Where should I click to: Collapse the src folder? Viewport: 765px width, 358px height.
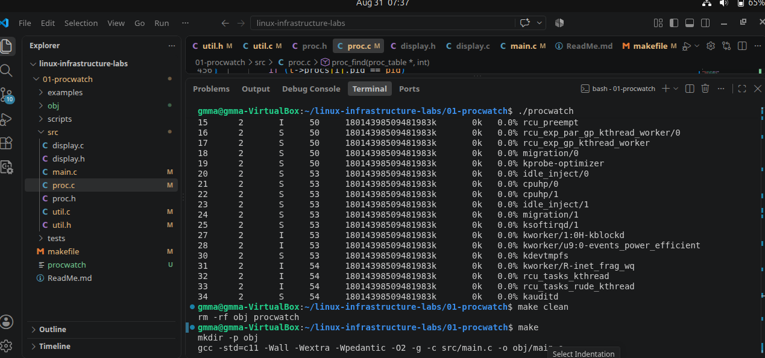[x=41, y=133]
